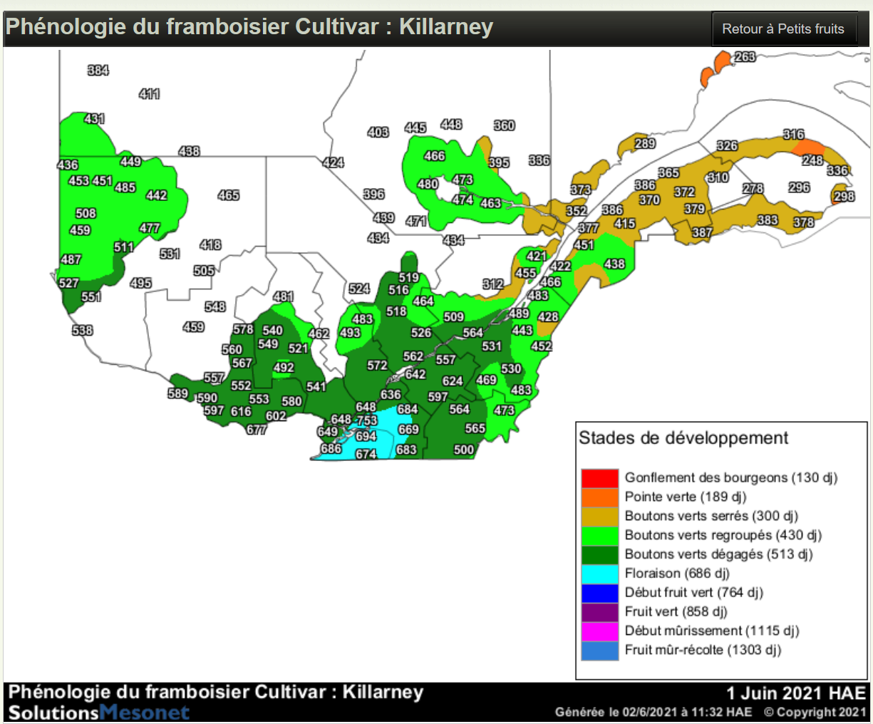873x724 pixels.
Task: Click the orange Pointe verte legend swatch
Action: click(599, 497)
